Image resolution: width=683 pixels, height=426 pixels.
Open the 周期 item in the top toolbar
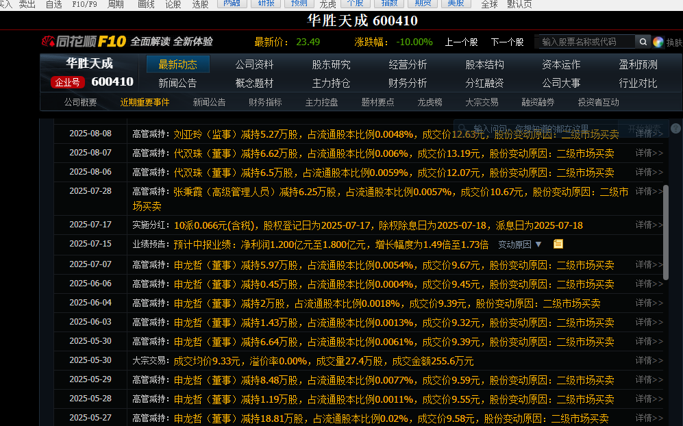[x=116, y=5]
